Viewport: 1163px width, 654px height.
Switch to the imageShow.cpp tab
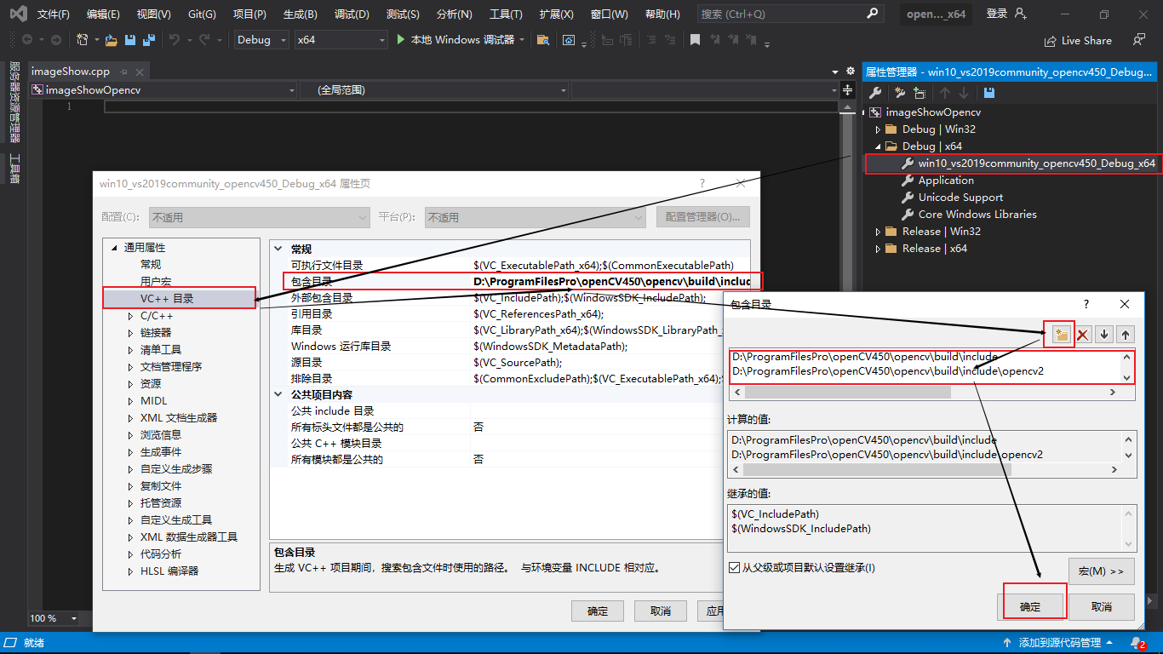(71, 72)
